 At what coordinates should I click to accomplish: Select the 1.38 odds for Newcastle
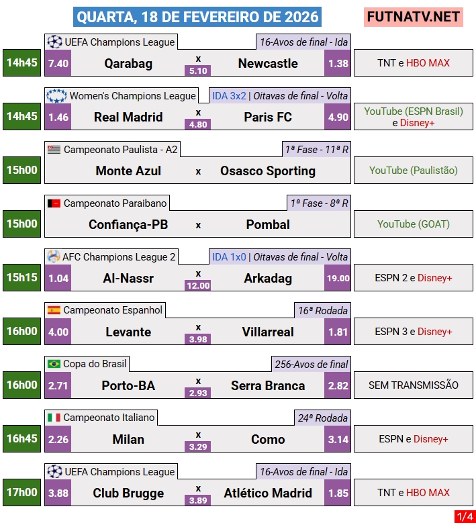click(x=338, y=63)
